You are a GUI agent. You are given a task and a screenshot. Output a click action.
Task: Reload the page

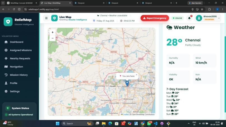[14, 9]
